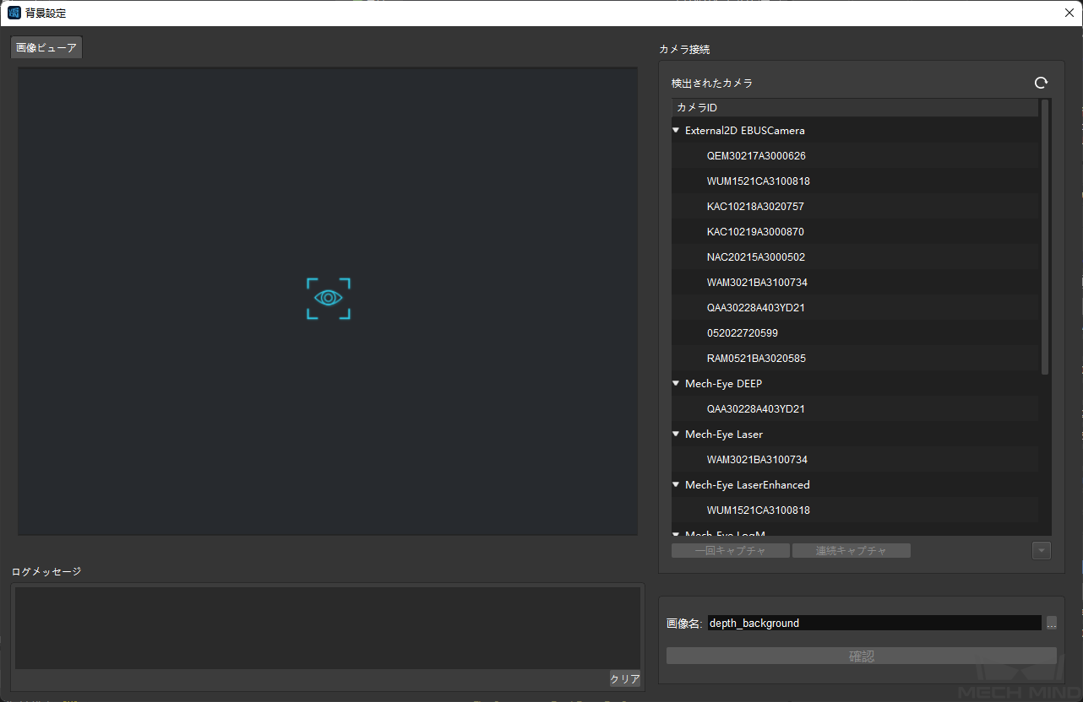
Task: Click the app logo in title bar
Action: (x=14, y=13)
